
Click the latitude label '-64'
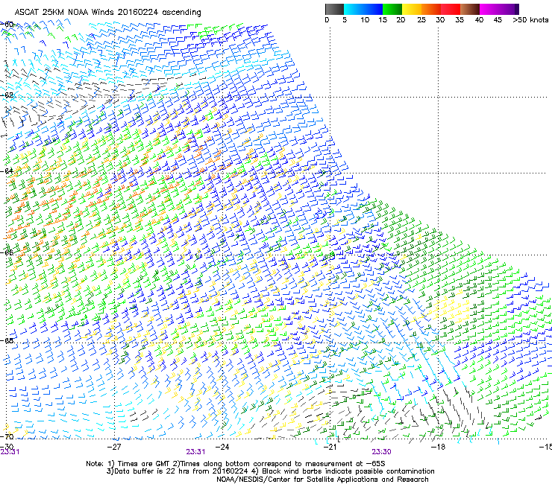click(7, 171)
